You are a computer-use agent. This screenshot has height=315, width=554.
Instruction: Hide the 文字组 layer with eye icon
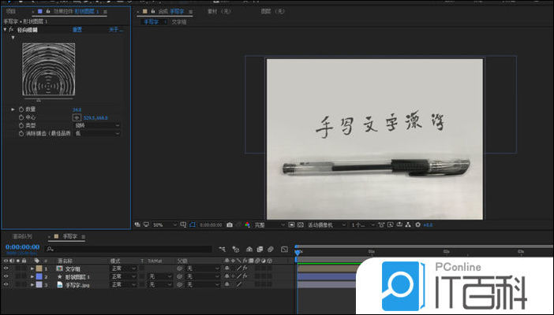point(6,269)
